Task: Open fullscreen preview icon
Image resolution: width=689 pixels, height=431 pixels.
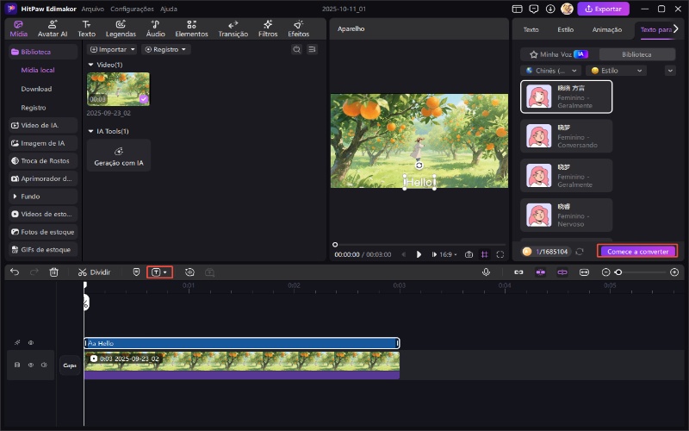Action: (501, 254)
